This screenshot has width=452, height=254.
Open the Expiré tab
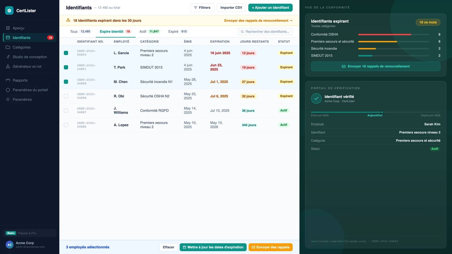178,32
